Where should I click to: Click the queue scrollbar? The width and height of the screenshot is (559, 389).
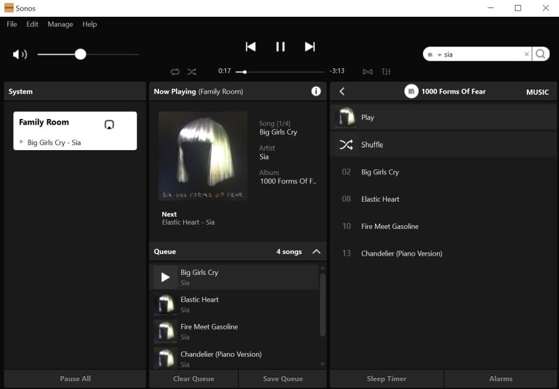[322, 305]
